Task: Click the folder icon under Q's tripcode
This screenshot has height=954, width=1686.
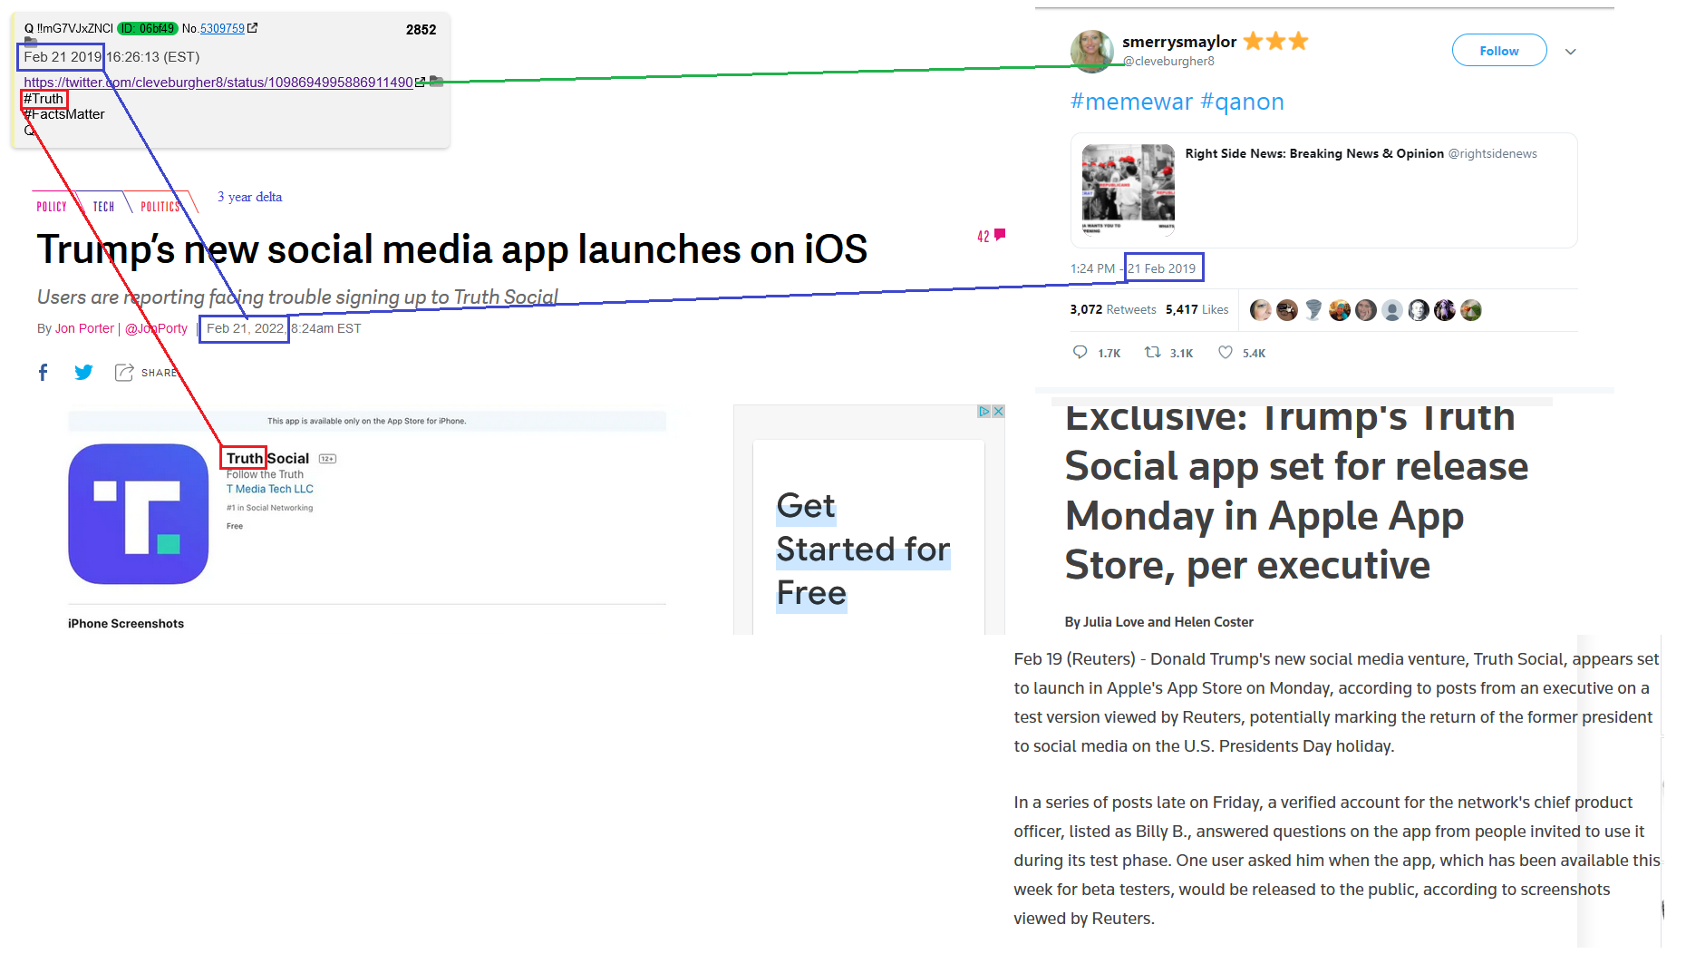Action: pos(30,41)
